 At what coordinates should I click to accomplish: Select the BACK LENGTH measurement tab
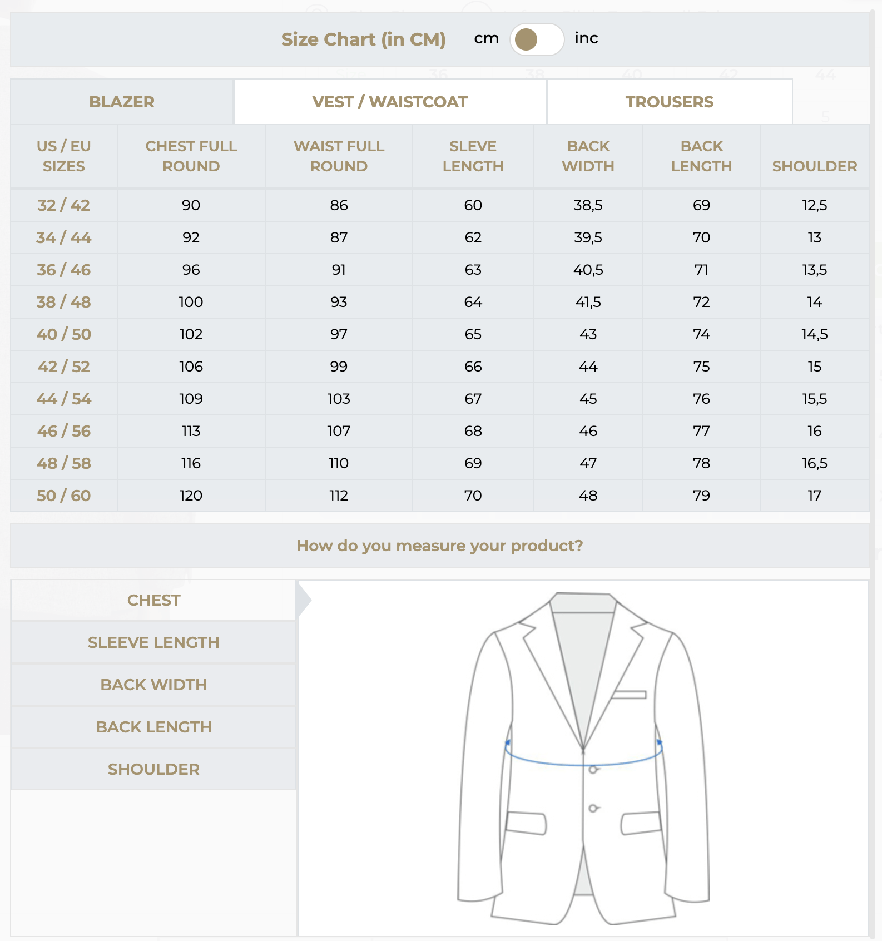coord(153,727)
